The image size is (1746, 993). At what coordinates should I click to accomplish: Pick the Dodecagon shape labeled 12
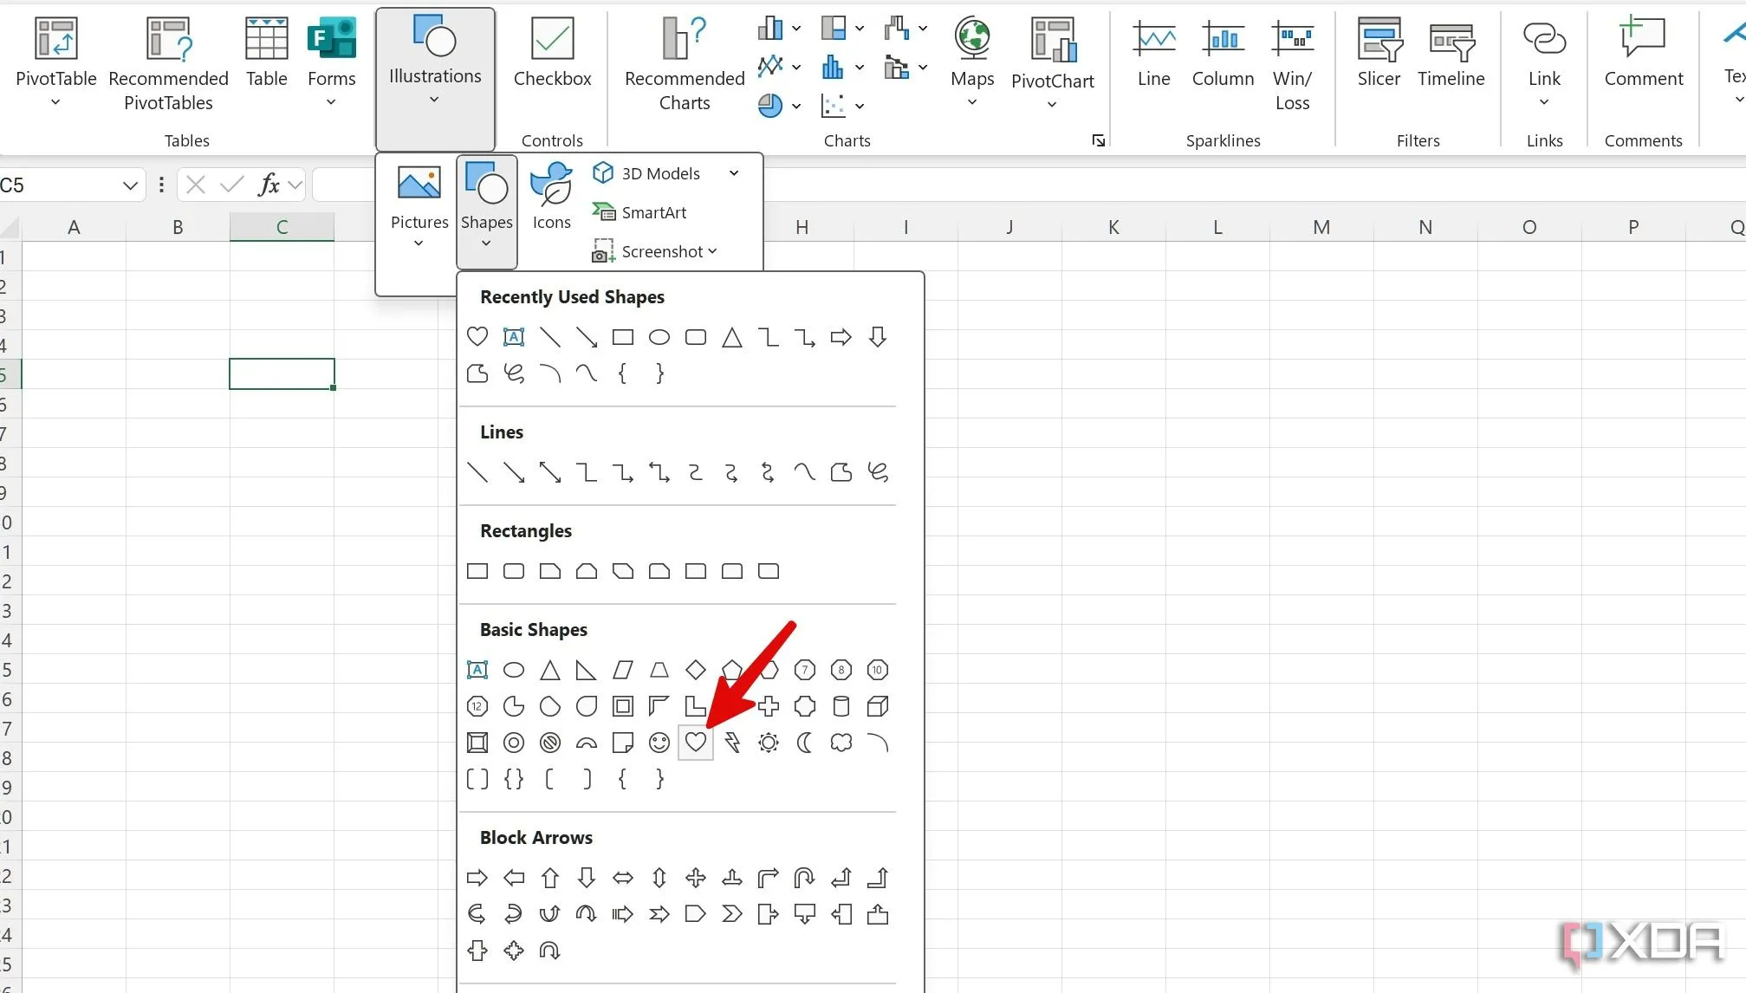coord(477,706)
